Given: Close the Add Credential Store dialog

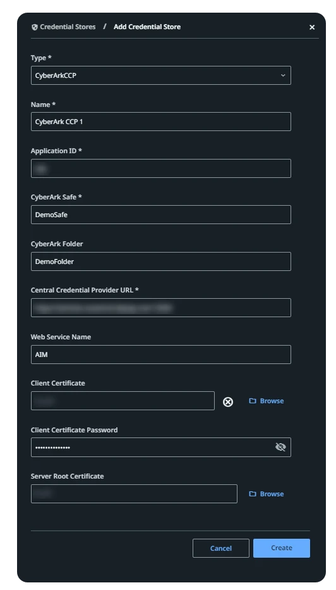Looking at the screenshot, I should tap(312, 27).
